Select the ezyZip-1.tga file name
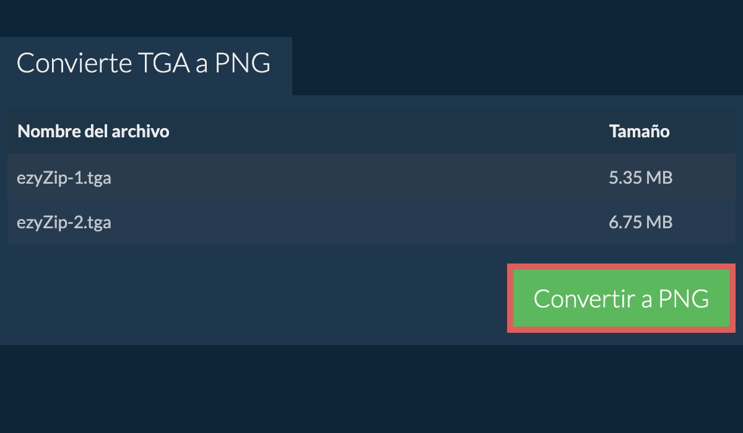743x433 pixels. tap(64, 178)
